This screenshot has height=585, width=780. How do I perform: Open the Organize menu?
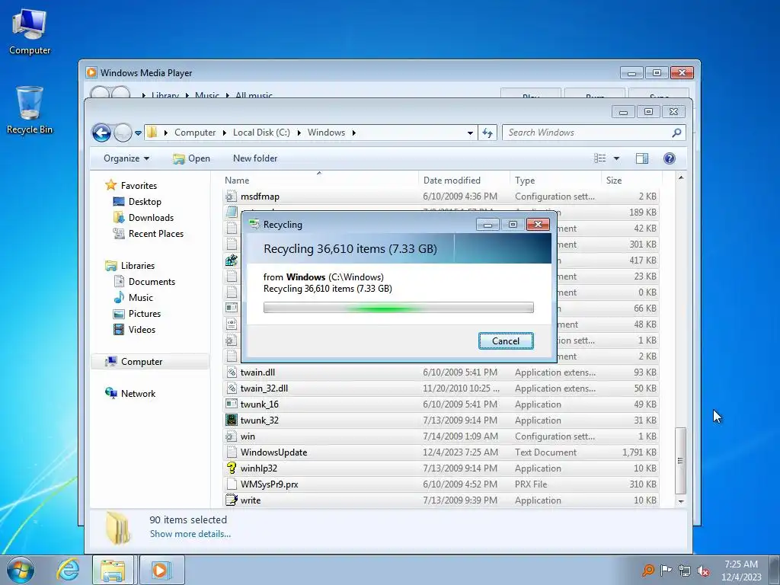[126, 158]
